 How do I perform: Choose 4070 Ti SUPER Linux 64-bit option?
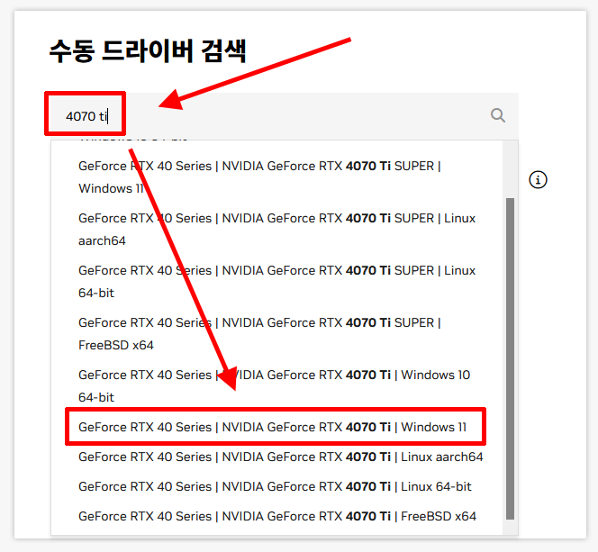pos(276,282)
